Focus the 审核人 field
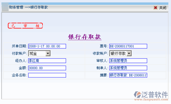The image size is (171, 104). 128,61
